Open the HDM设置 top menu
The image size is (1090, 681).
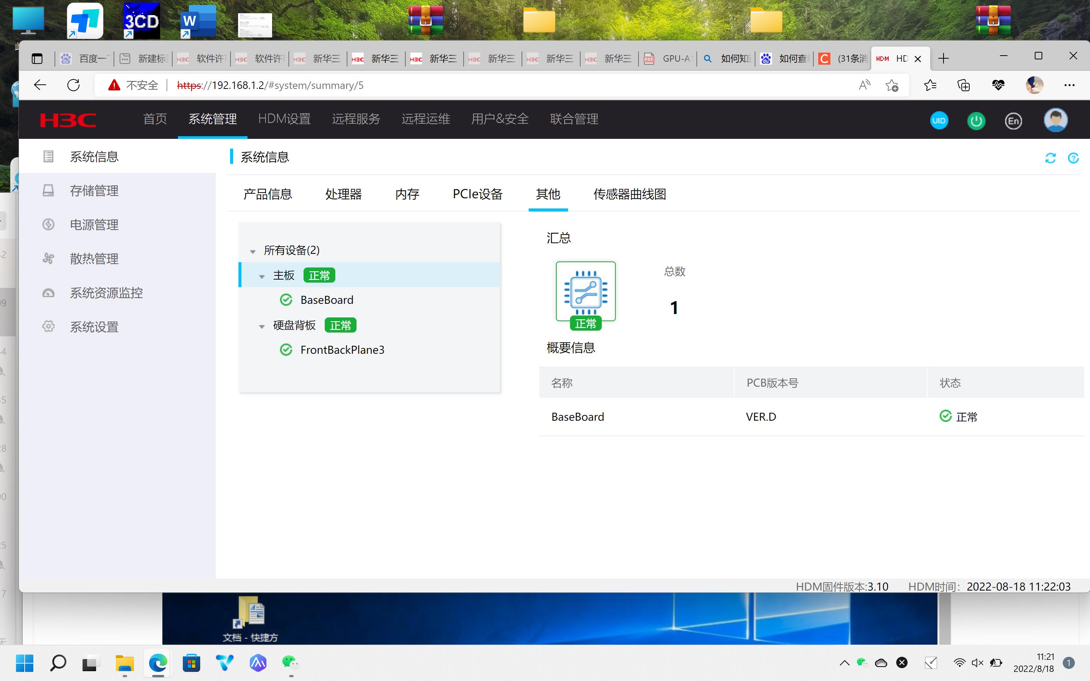284,119
